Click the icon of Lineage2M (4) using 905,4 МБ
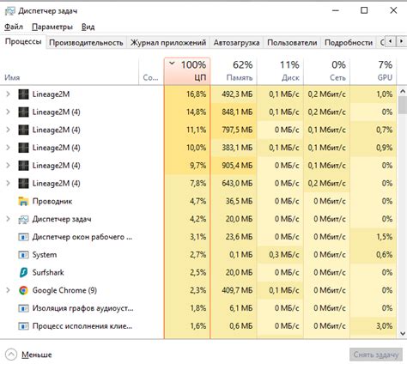407x370 pixels. 23,166
